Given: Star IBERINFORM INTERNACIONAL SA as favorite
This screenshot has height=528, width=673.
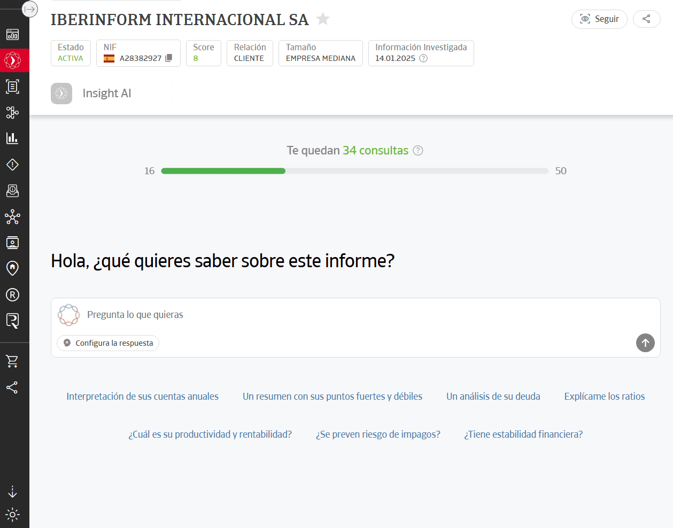Looking at the screenshot, I should click(323, 19).
